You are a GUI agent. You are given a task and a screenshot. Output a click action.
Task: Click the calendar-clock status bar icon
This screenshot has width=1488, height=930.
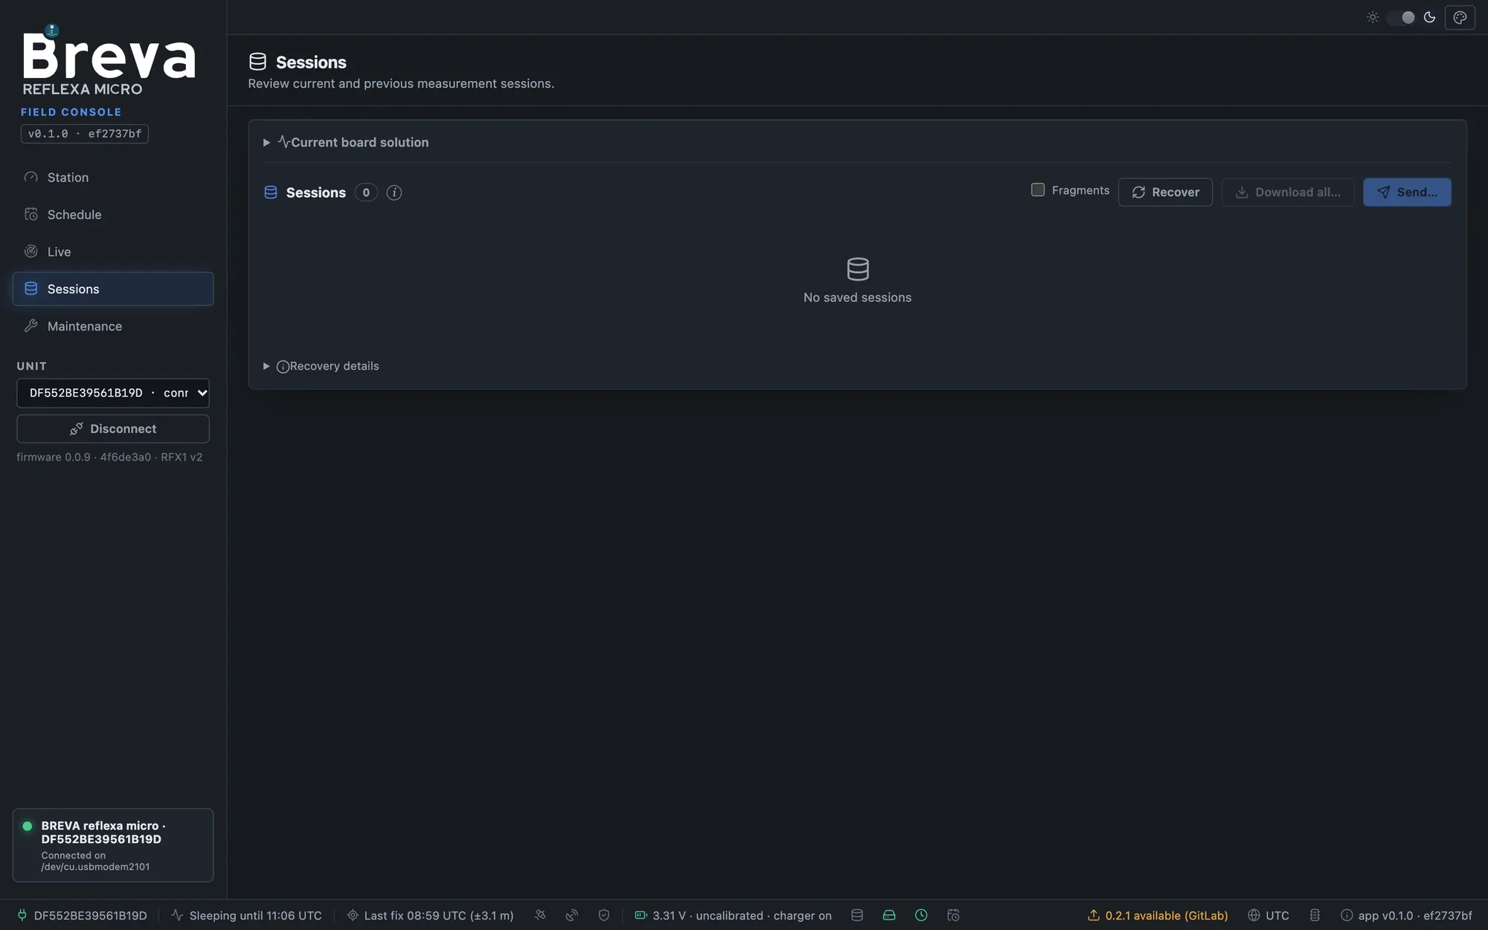click(x=953, y=915)
